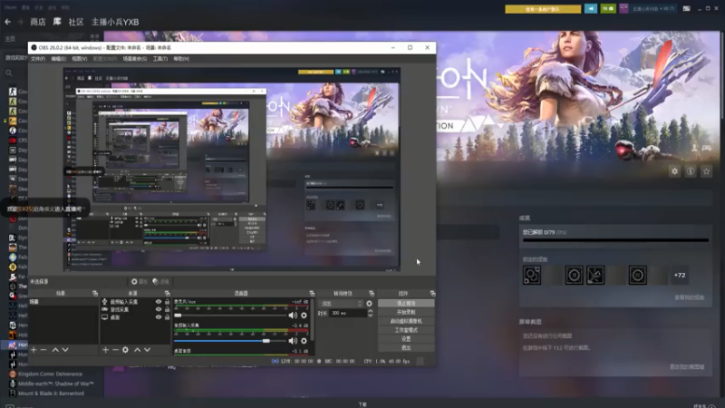Click Steam library search magnifier icon
Screen dimensions: 725x408
tap(9, 73)
